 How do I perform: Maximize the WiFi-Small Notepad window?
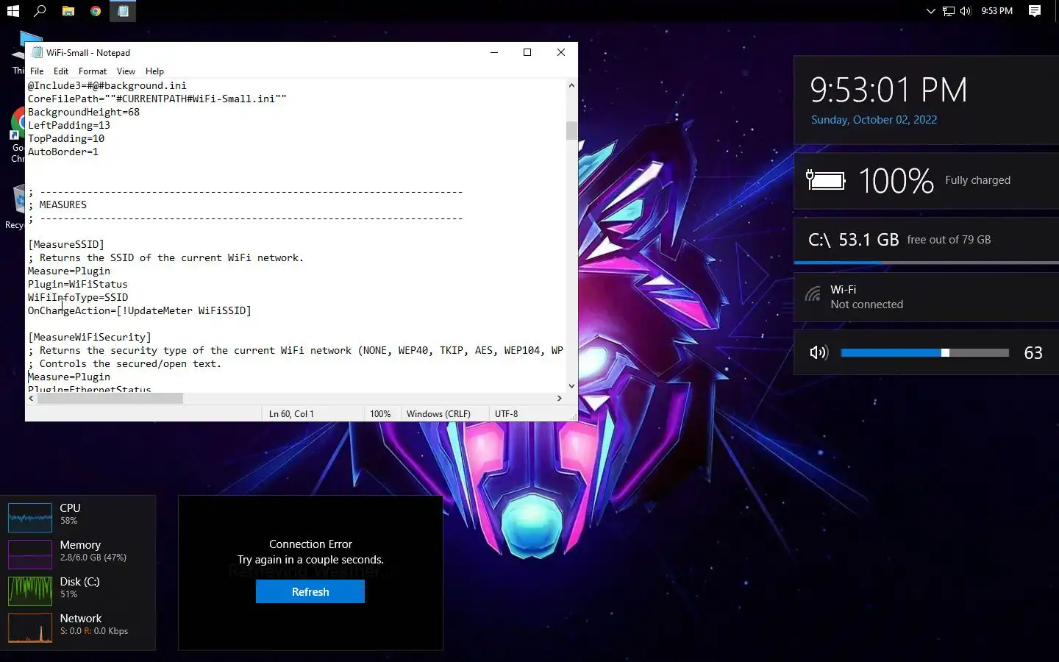(x=527, y=52)
